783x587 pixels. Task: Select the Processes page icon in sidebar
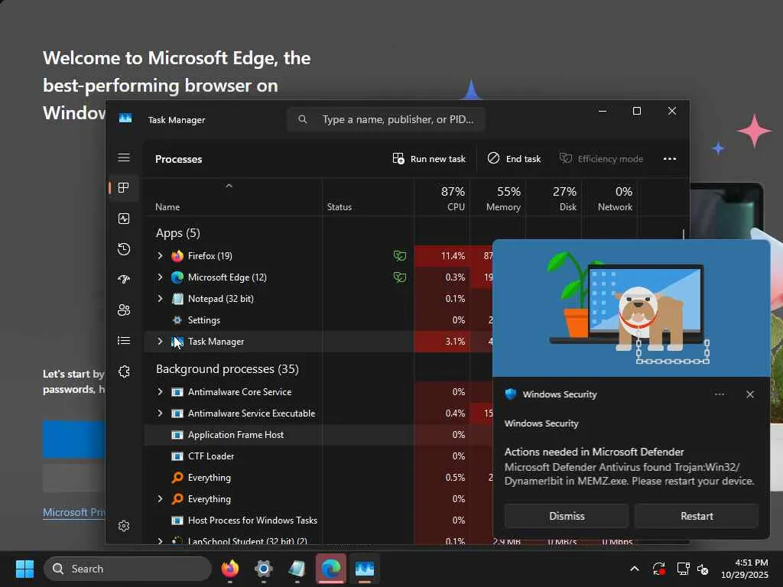(x=123, y=188)
